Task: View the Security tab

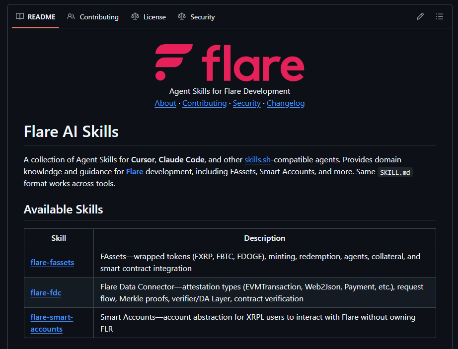Action: tap(202, 16)
